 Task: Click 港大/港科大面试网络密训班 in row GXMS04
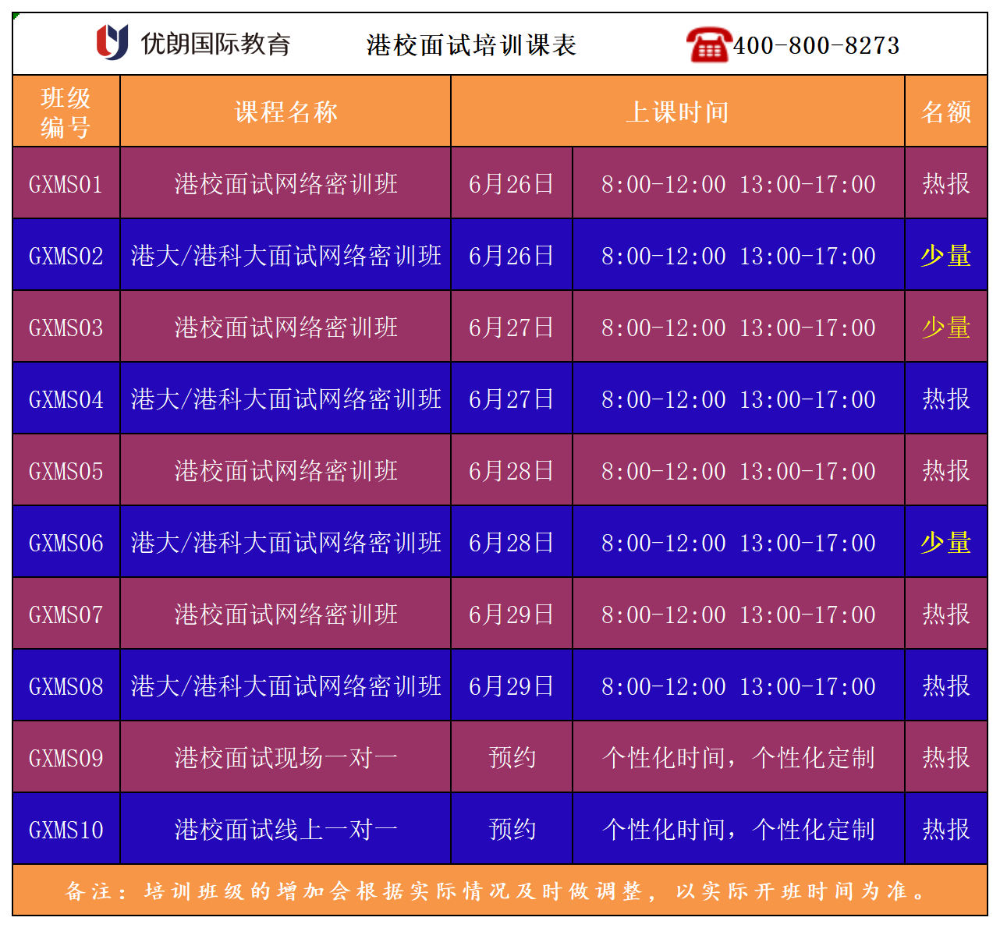click(x=285, y=398)
